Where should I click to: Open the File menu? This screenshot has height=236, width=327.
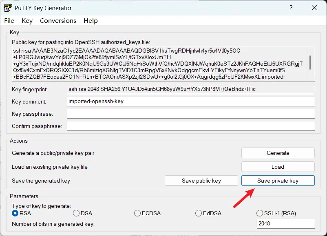point(9,21)
